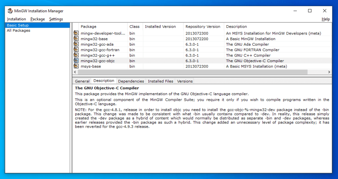Mark the mingw32-gcc-fortran package checkbox icon
The width and height of the screenshot is (338, 179).
click(x=76, y=49)
